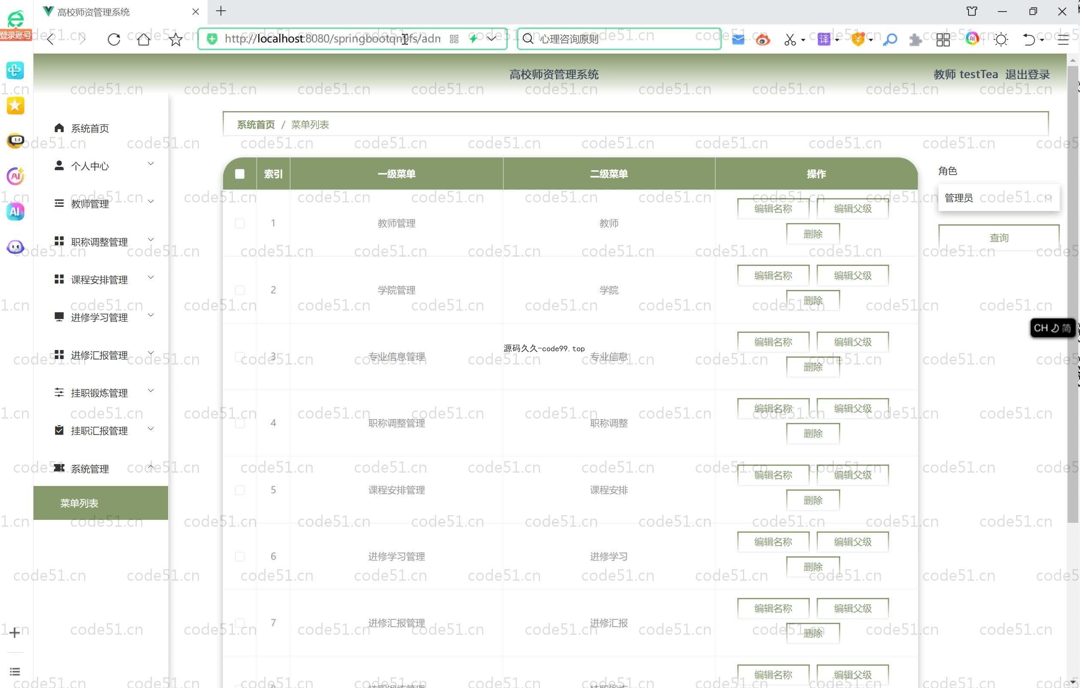This screenshot has height=688, width=1080.
Task: Expand the 进修学习管理 sidebar menu
Action: click(101, 317)
